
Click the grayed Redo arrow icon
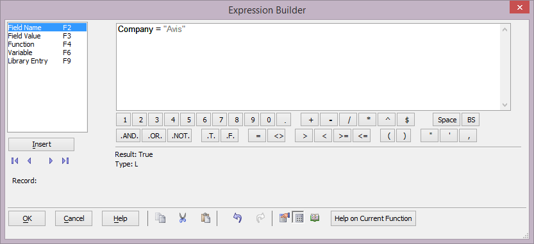[x=260, y=218]
